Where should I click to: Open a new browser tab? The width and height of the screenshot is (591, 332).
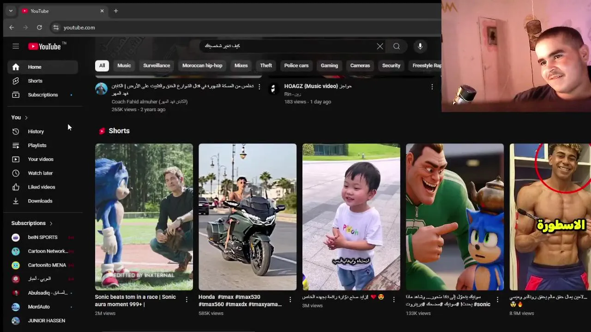click(x=116, y=11)
